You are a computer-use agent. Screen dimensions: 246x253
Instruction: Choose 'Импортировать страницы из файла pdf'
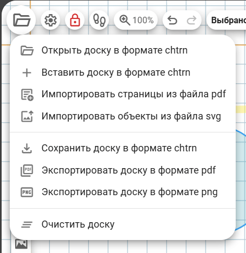click(122, 94)
